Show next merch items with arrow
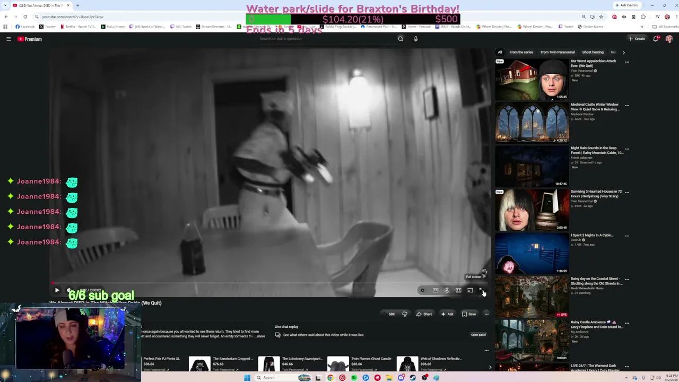This screenshot has height=382, width=679. 490,367
